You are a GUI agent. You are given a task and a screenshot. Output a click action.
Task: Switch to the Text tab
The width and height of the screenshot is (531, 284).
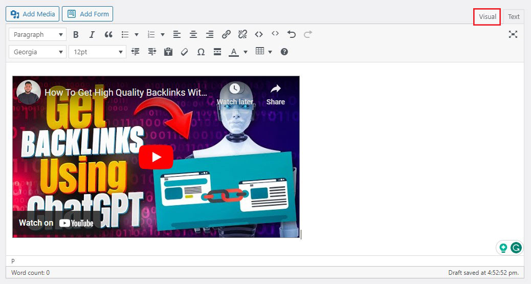(514, 16)
